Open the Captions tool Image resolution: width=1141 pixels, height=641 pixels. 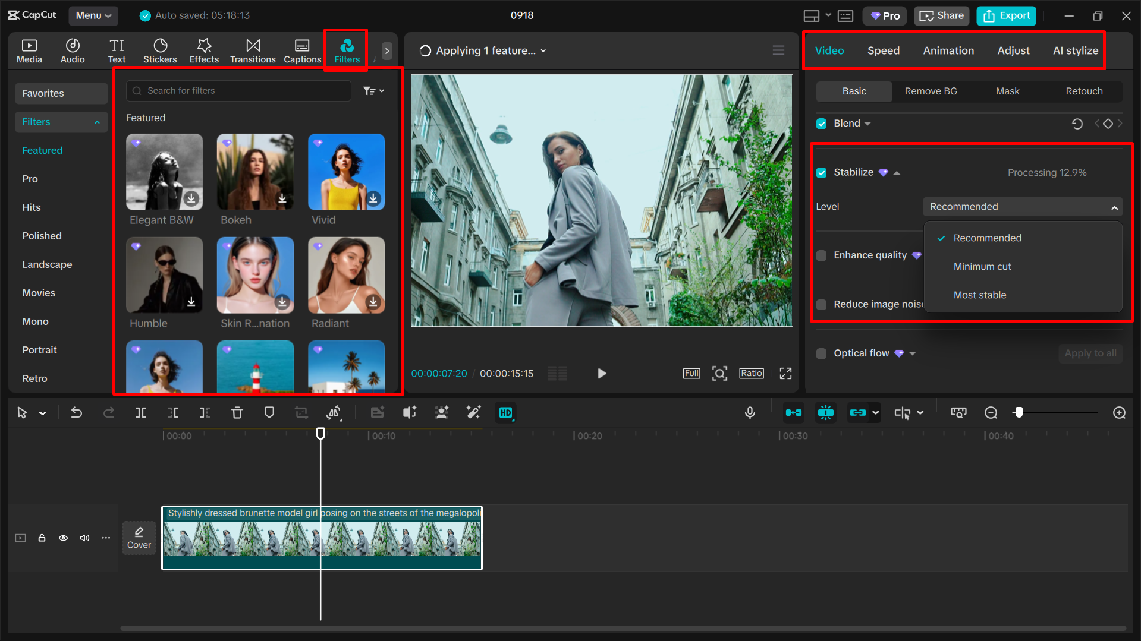302,50
